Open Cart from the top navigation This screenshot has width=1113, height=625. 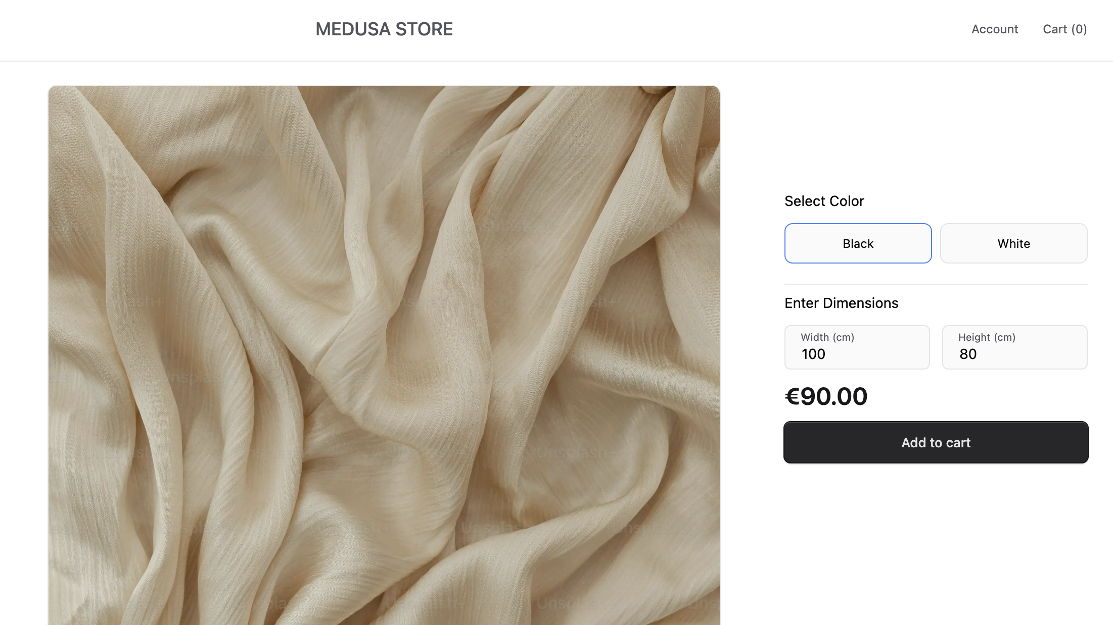pyautogui.click(x=1064, y=29)
